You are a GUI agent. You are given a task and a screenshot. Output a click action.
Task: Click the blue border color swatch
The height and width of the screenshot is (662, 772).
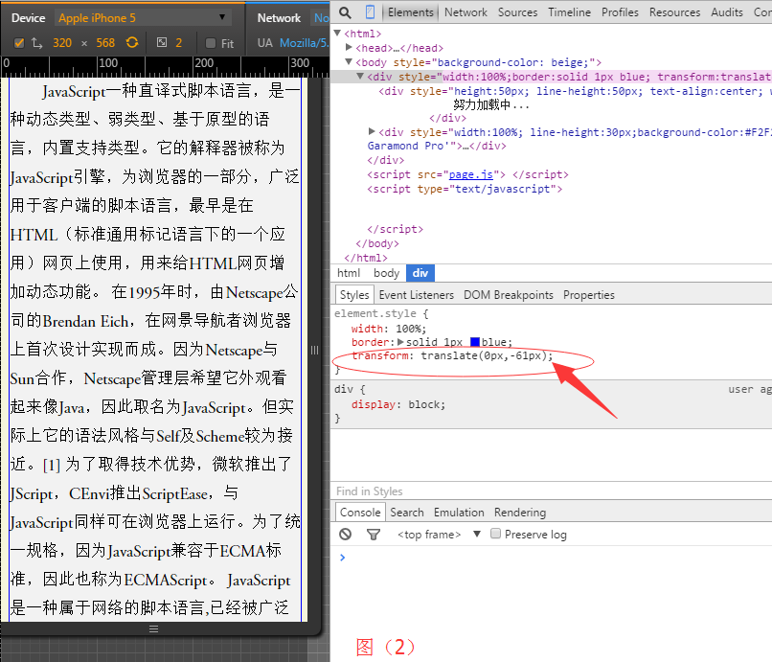(x=475, y=342)
